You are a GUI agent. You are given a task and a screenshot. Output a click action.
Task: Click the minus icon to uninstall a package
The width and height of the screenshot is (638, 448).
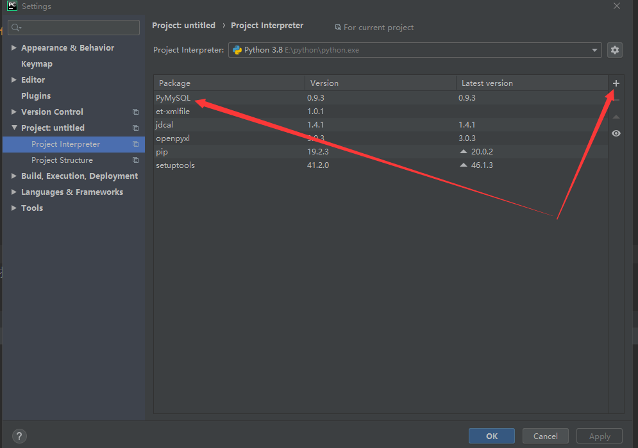pos(616,100)
